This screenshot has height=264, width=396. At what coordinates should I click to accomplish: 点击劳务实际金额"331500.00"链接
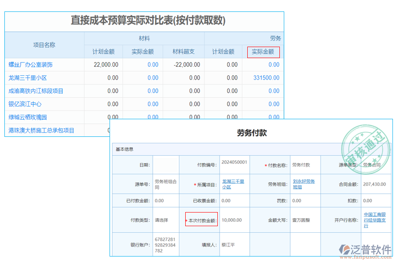[x=265, y=78]
